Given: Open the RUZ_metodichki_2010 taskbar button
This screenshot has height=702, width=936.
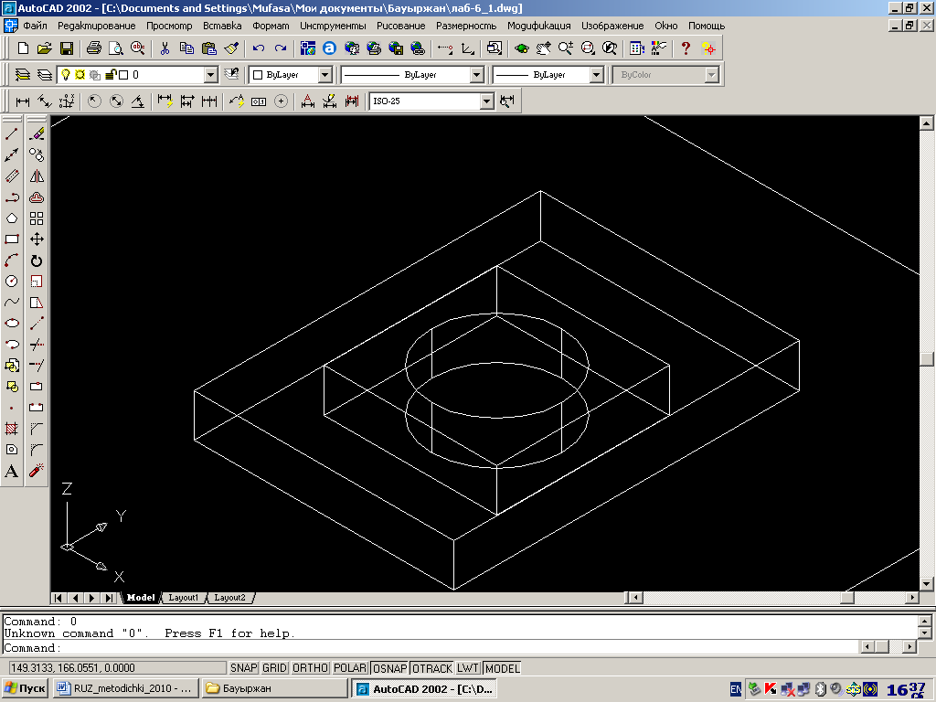Looking at the screenshot, I should [x=126, y=688].
